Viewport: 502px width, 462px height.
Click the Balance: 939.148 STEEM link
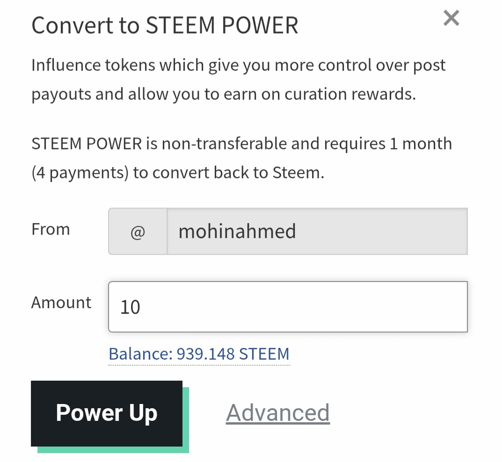point(199,354)
